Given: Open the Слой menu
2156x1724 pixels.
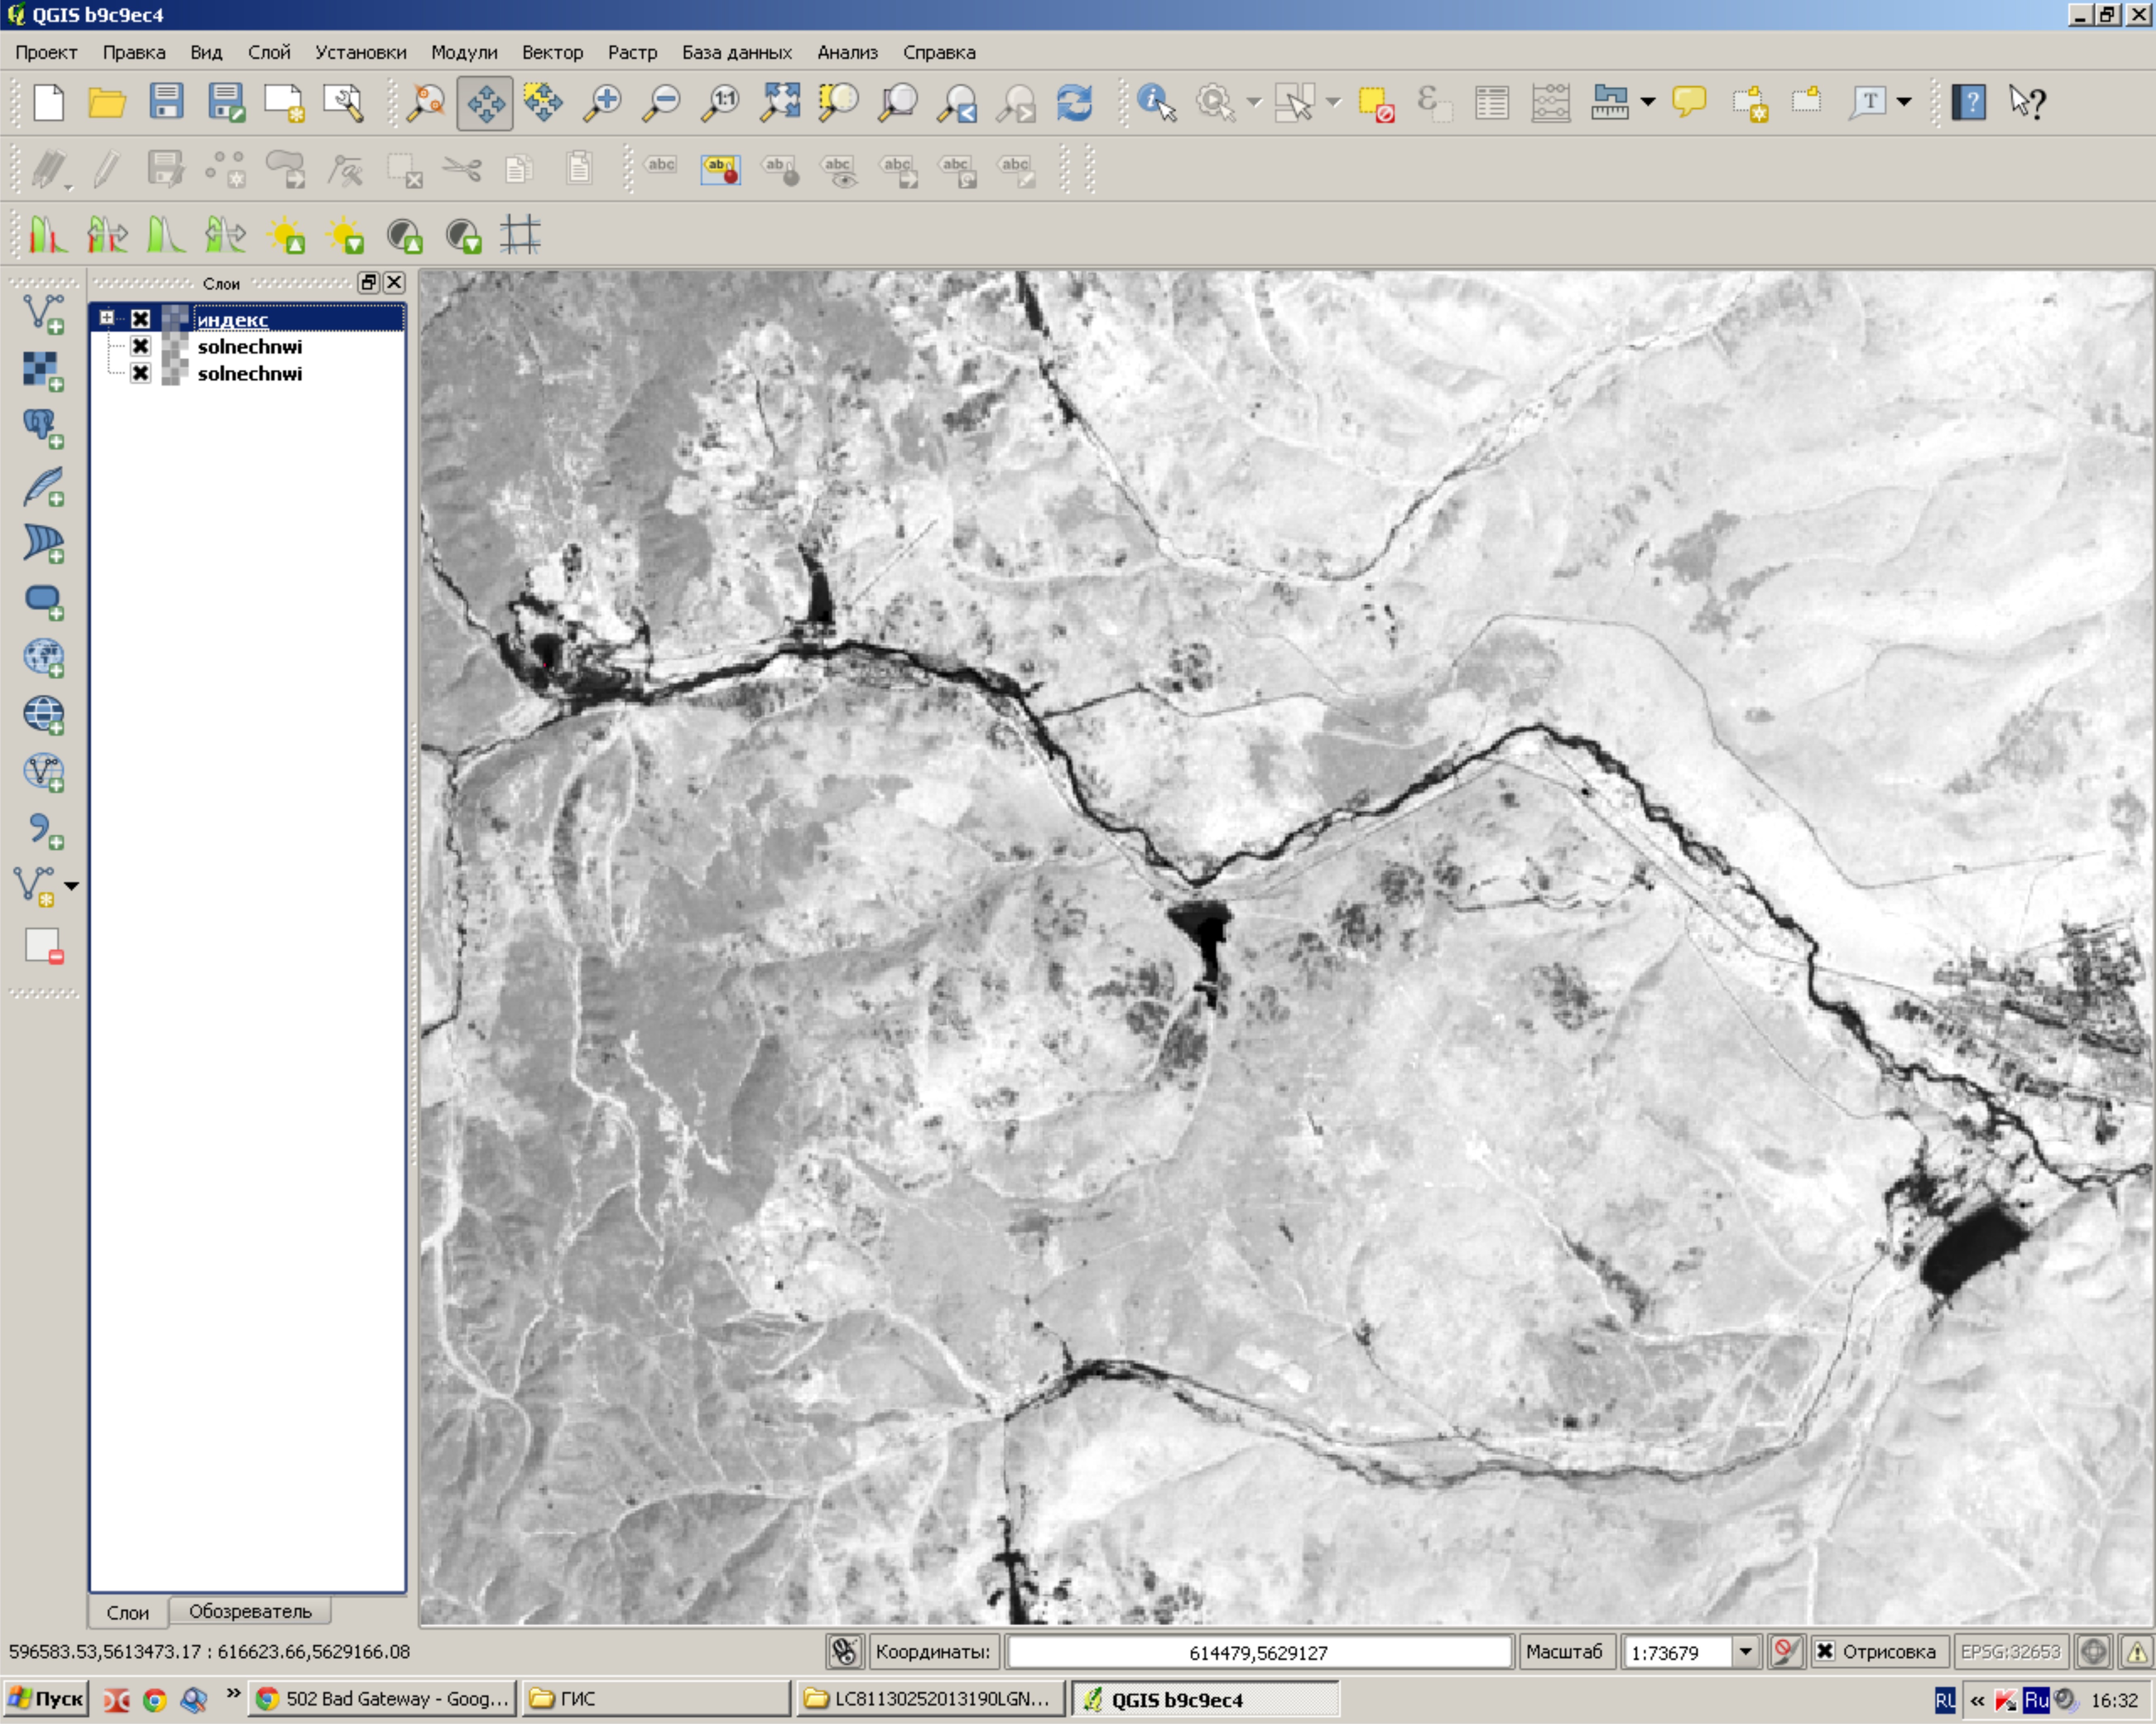Looking at the screenshot, I should (x=269, y=52).
